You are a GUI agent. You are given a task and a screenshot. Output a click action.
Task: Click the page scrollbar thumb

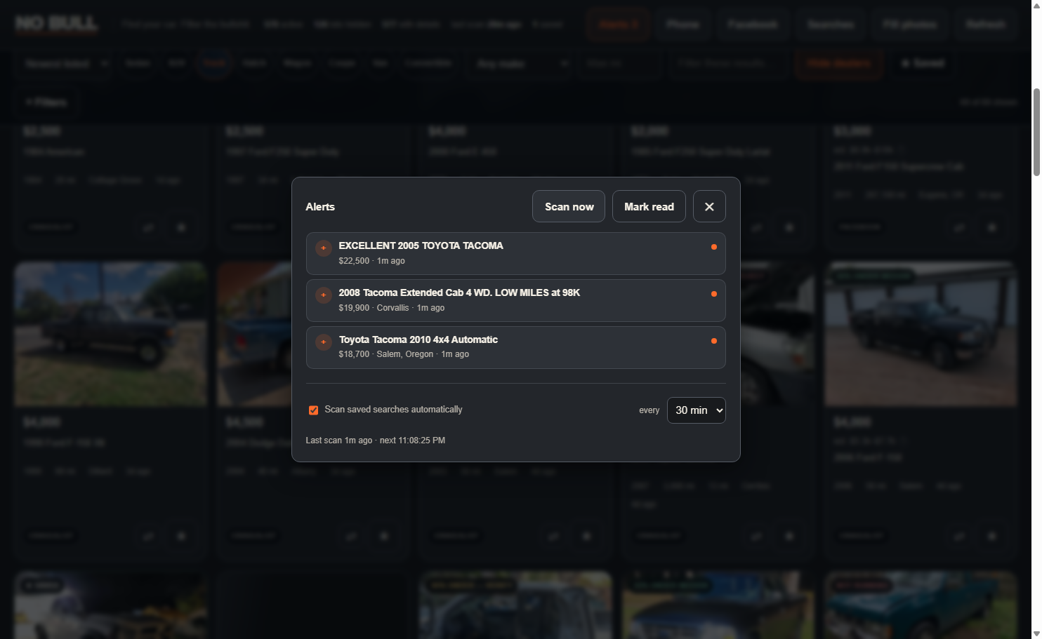pyautogui.click(x=1036, y=132)
